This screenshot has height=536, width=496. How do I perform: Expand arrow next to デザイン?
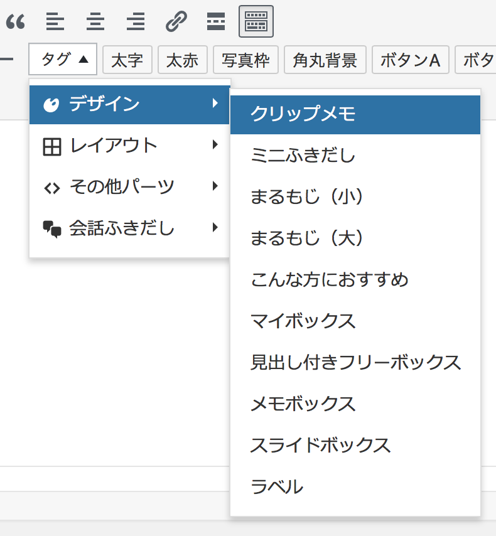coord(215,103)
